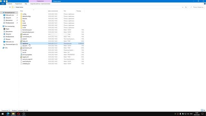
Task: Select the plugins folder
Action: coord(24,25)
